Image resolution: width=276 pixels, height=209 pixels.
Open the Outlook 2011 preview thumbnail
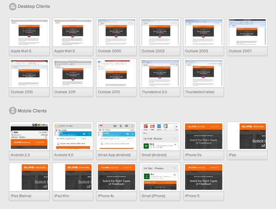tap(73, 73)
